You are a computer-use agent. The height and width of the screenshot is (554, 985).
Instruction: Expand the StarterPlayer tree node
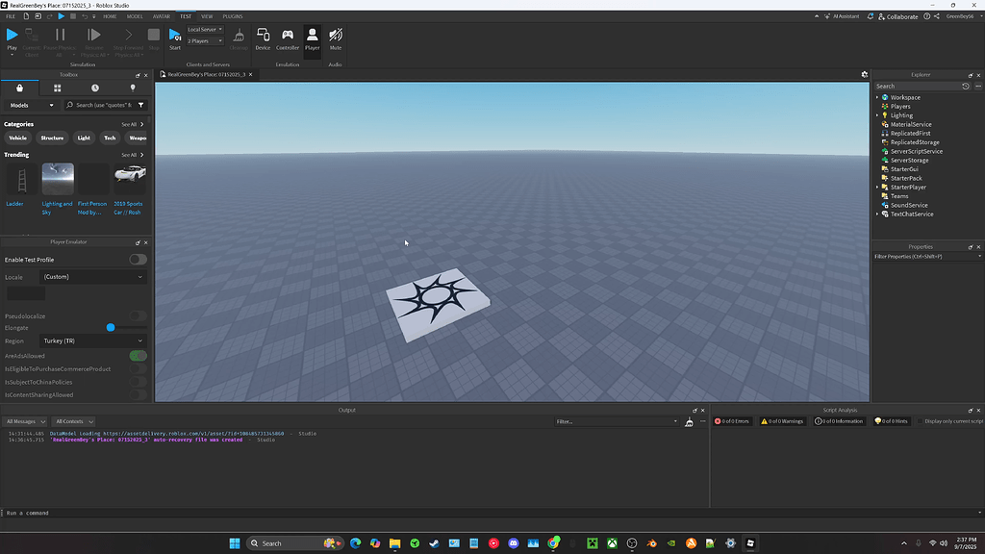(877, 188)
